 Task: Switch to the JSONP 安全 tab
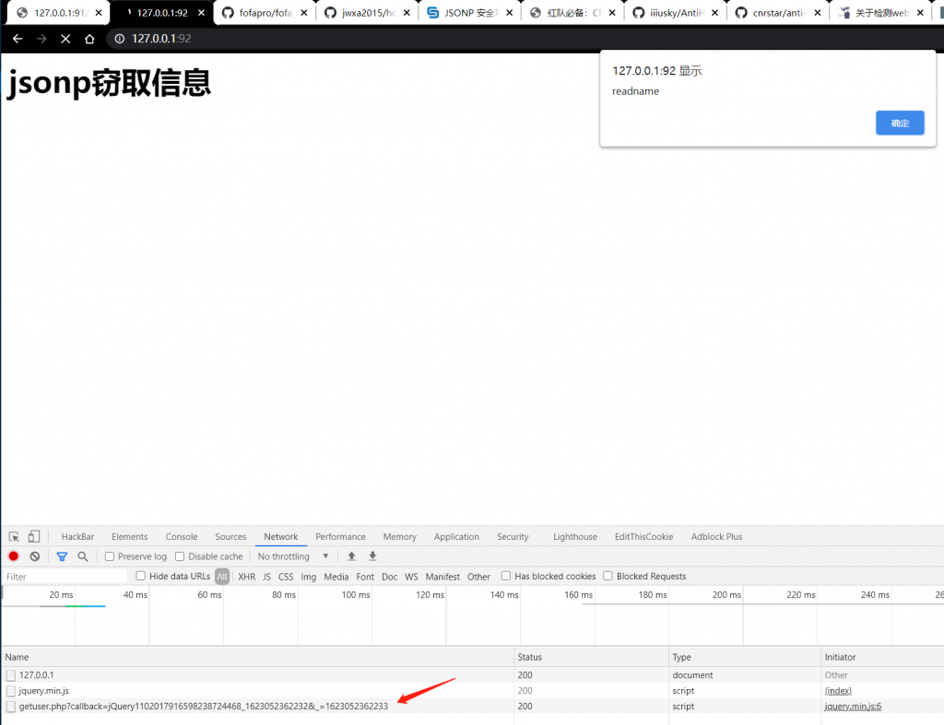[x=469, y=13]
